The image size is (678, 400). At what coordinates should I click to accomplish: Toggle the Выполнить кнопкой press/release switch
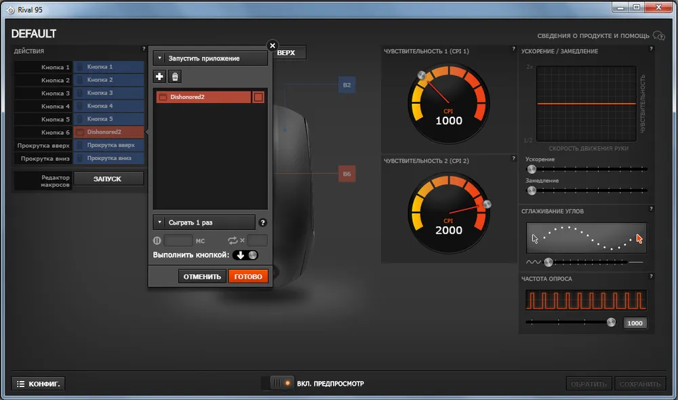(x=246, y=255)
